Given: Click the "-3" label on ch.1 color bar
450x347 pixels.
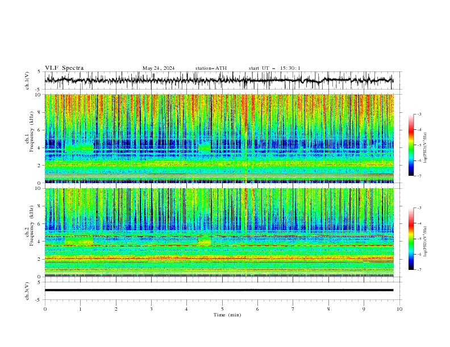Looking at the screenshot, I should [x=419, y=114].
